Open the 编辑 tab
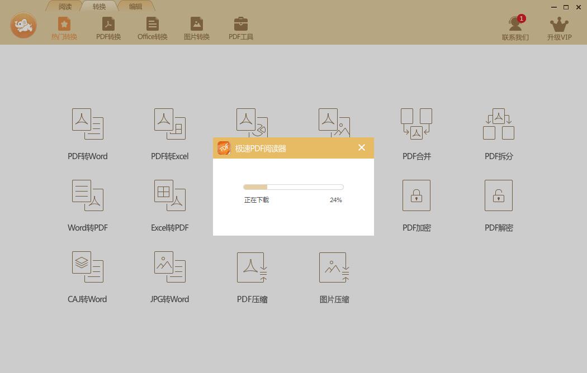 coord(135,6)
